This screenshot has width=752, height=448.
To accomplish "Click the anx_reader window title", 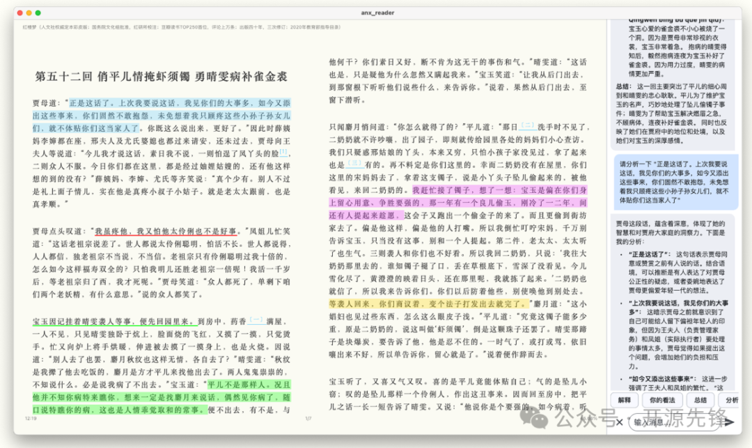I will 377,13.
